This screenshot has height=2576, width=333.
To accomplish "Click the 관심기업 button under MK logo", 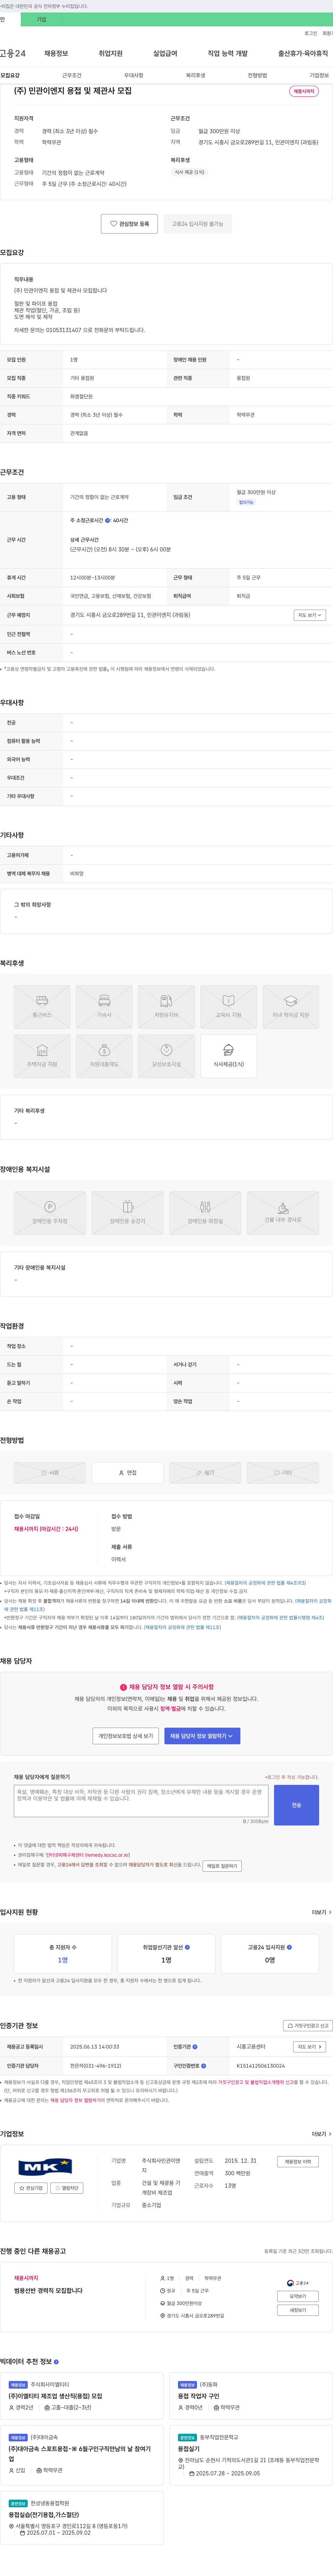I will pos(31,2188).
